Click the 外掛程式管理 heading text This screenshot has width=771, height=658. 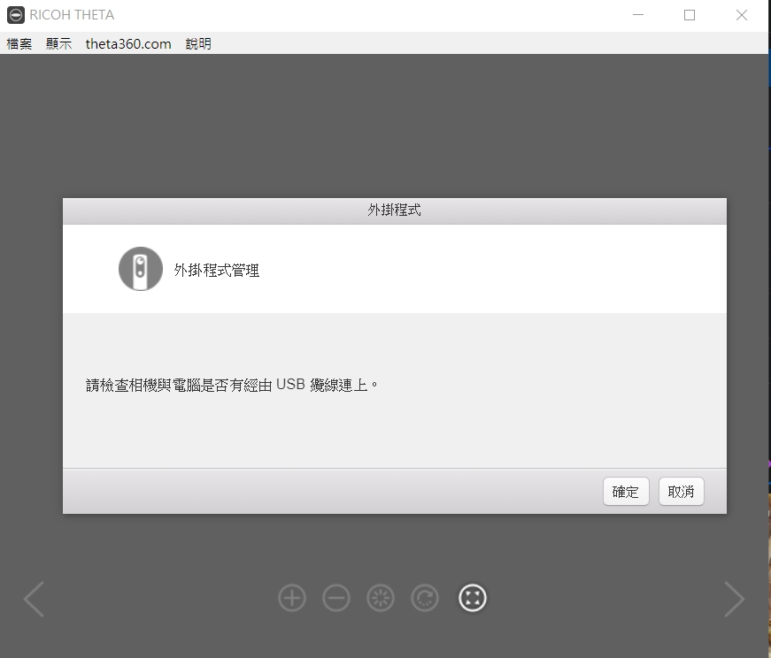click(x=217, y=271)
